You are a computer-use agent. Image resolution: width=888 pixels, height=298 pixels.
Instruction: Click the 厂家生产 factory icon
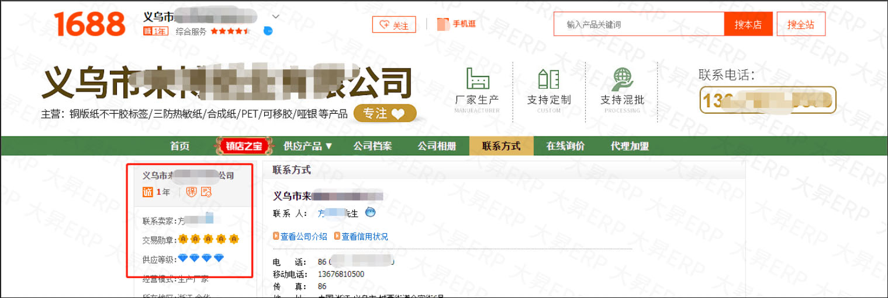point(477,78)
